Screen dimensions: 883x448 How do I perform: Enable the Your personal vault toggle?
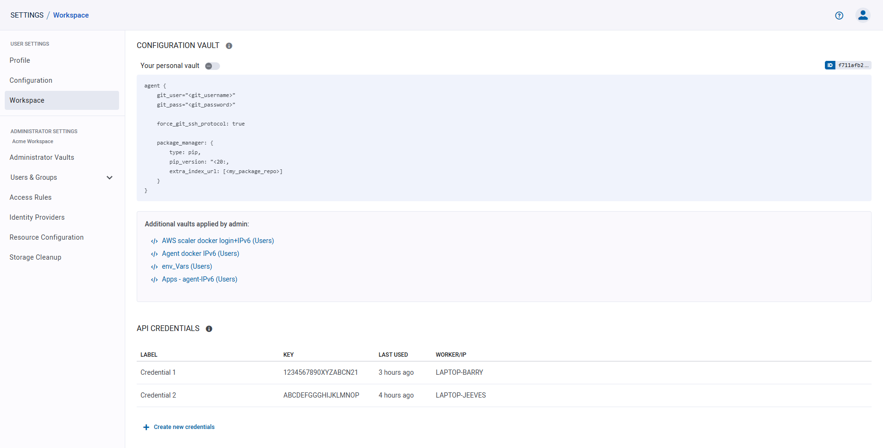212,66
